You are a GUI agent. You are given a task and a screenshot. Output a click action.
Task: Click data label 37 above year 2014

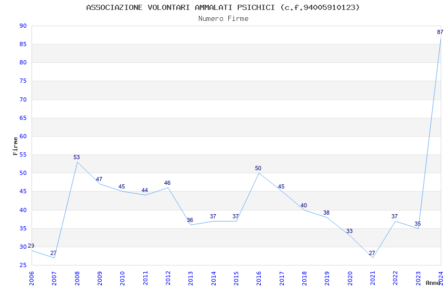213,216
